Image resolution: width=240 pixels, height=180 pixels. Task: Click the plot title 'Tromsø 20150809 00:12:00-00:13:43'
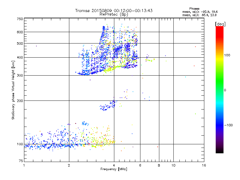click(114, 10)
